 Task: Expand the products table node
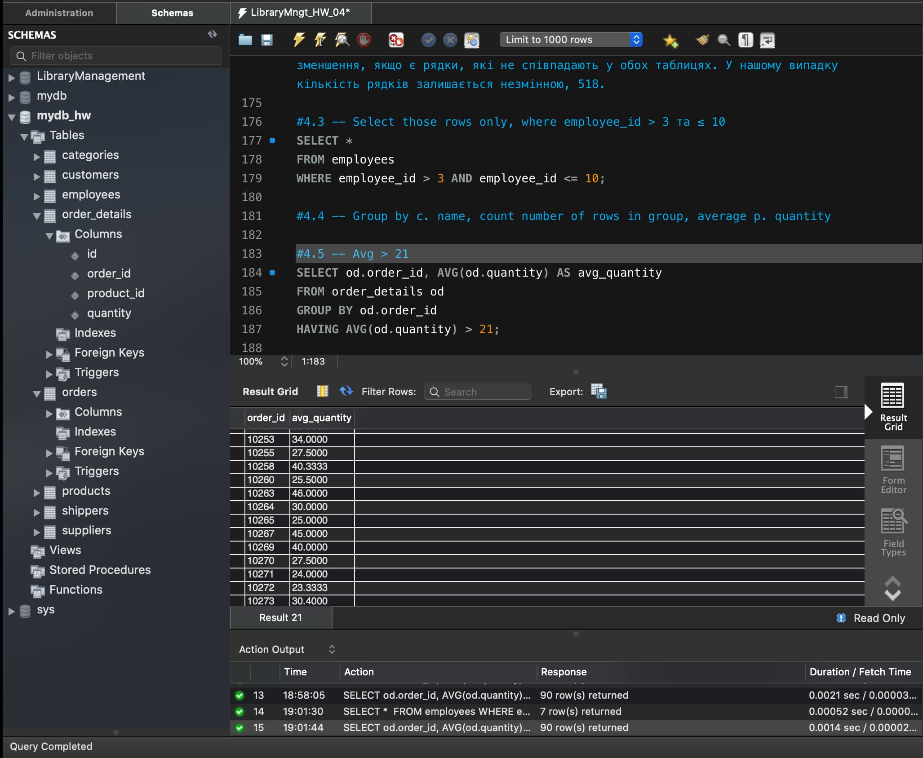coord(37,492)
